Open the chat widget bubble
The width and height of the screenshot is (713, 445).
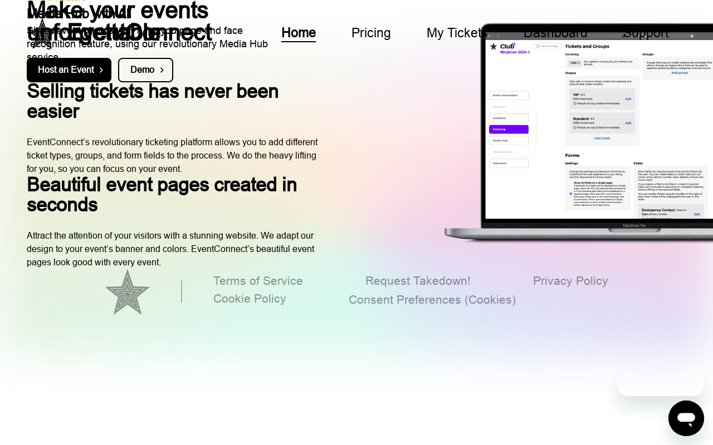point(686,418)
